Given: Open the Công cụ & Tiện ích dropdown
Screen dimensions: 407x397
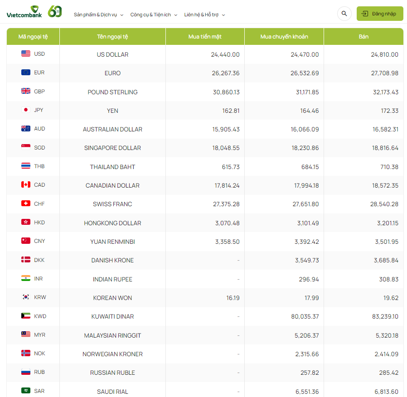Looking at the screenshot, I should pos(154,15).
